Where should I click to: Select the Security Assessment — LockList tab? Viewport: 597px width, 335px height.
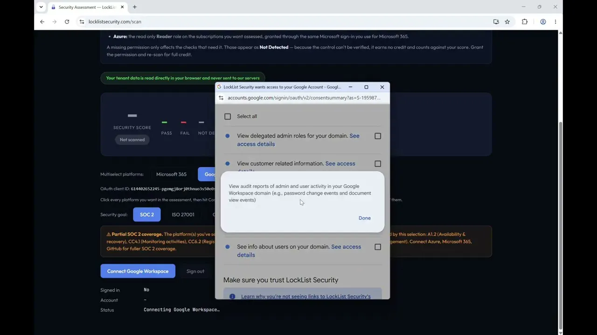point(87,7)
